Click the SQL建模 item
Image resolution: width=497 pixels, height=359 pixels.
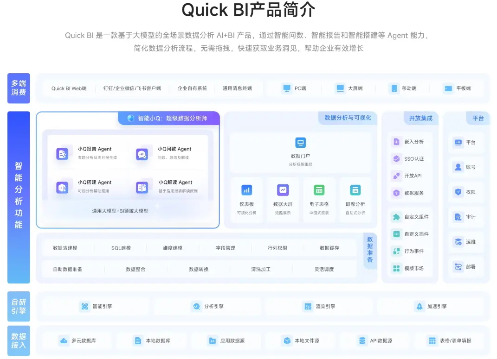click(x=121, y=248)
